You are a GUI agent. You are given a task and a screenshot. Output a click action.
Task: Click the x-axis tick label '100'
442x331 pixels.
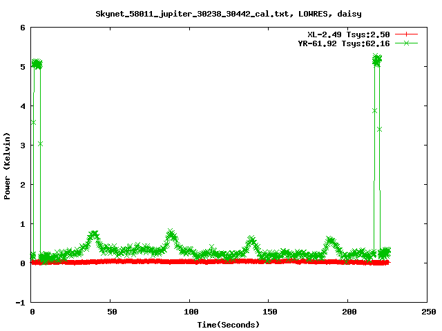(x=191, y=312)
